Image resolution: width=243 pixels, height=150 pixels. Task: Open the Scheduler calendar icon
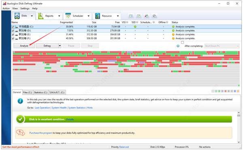coord(68,16)
